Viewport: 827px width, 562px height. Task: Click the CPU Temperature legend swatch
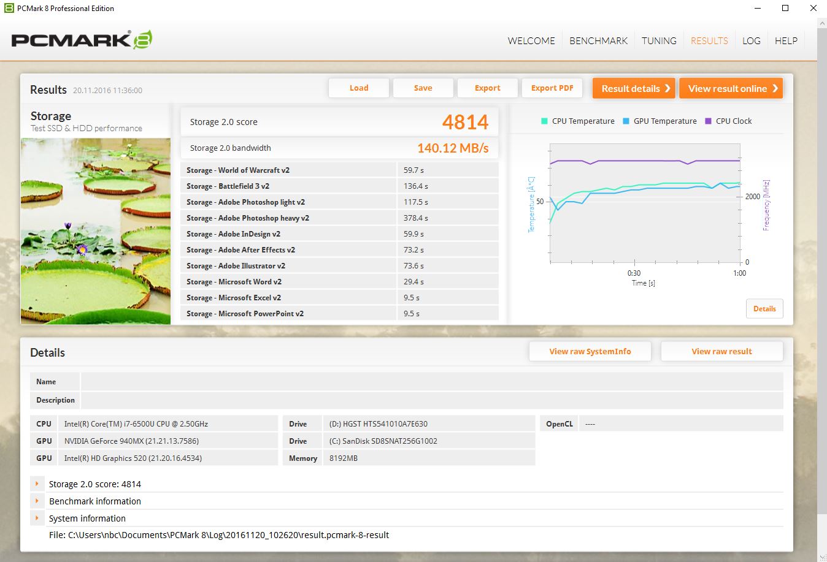coord(544,121)
